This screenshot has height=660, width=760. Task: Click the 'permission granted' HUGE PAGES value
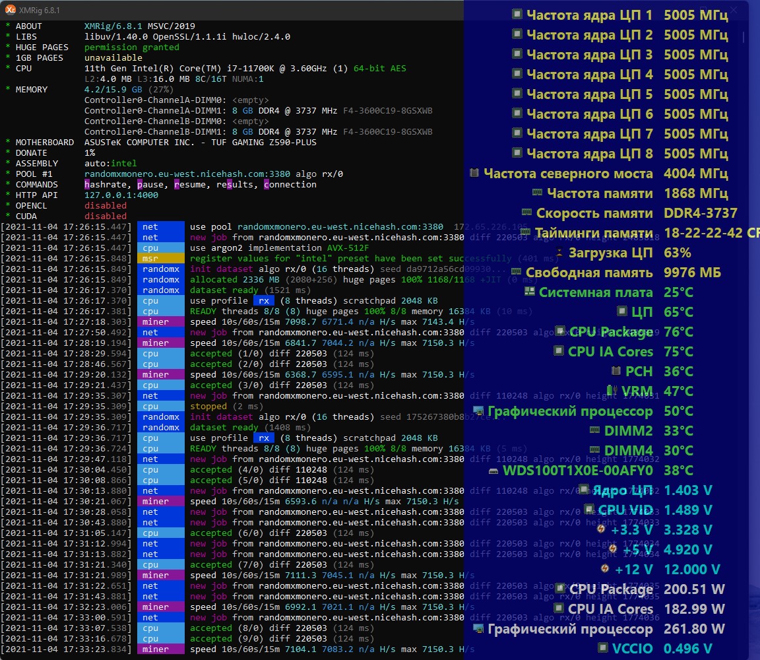click(x=132, y=48)
